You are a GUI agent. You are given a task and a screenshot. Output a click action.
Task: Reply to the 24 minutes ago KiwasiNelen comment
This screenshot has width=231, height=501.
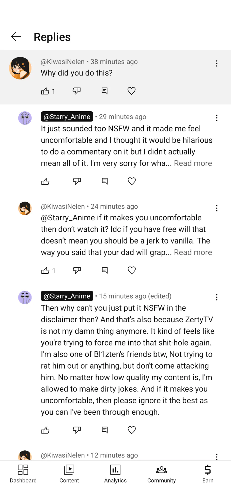tap(105, 270)
